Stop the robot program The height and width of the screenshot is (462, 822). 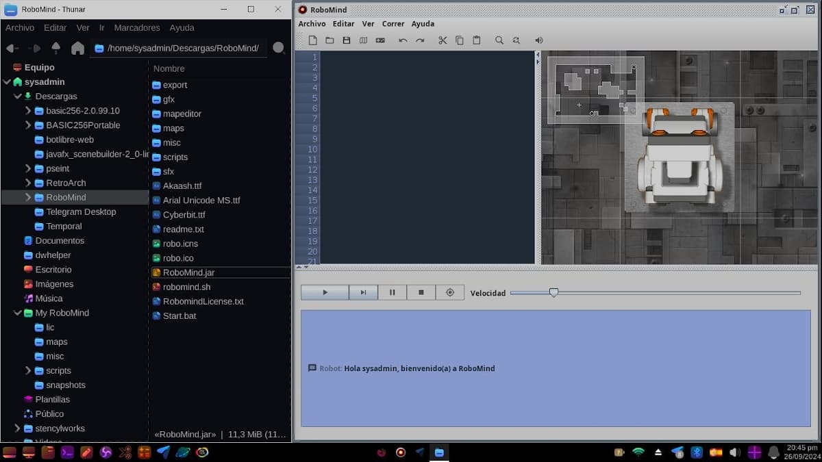coord(421,292)
